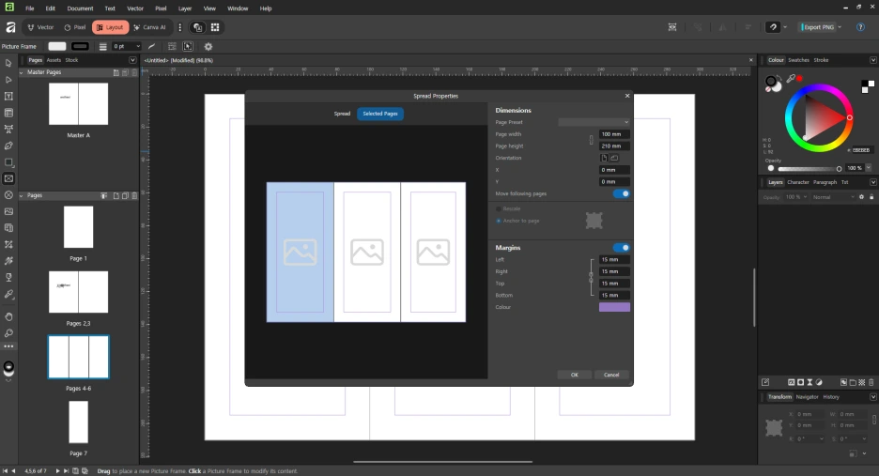The width and height of the screenshot is (879, 476).
Task: Click the white fill swatch in context toolbar
Action: coord(57,47)
